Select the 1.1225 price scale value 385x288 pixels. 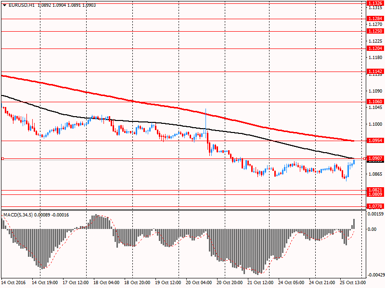click(x=375, y=41)
